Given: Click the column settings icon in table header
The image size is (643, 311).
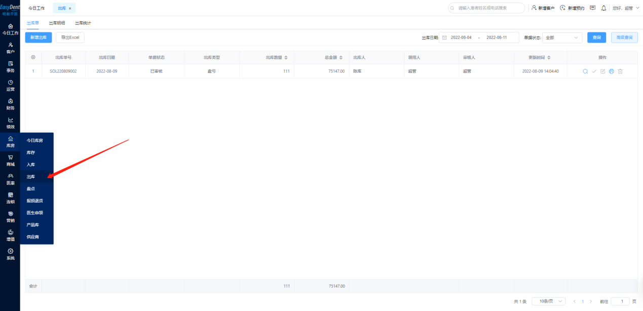Looking at the screenshot, I should point(33,57).
